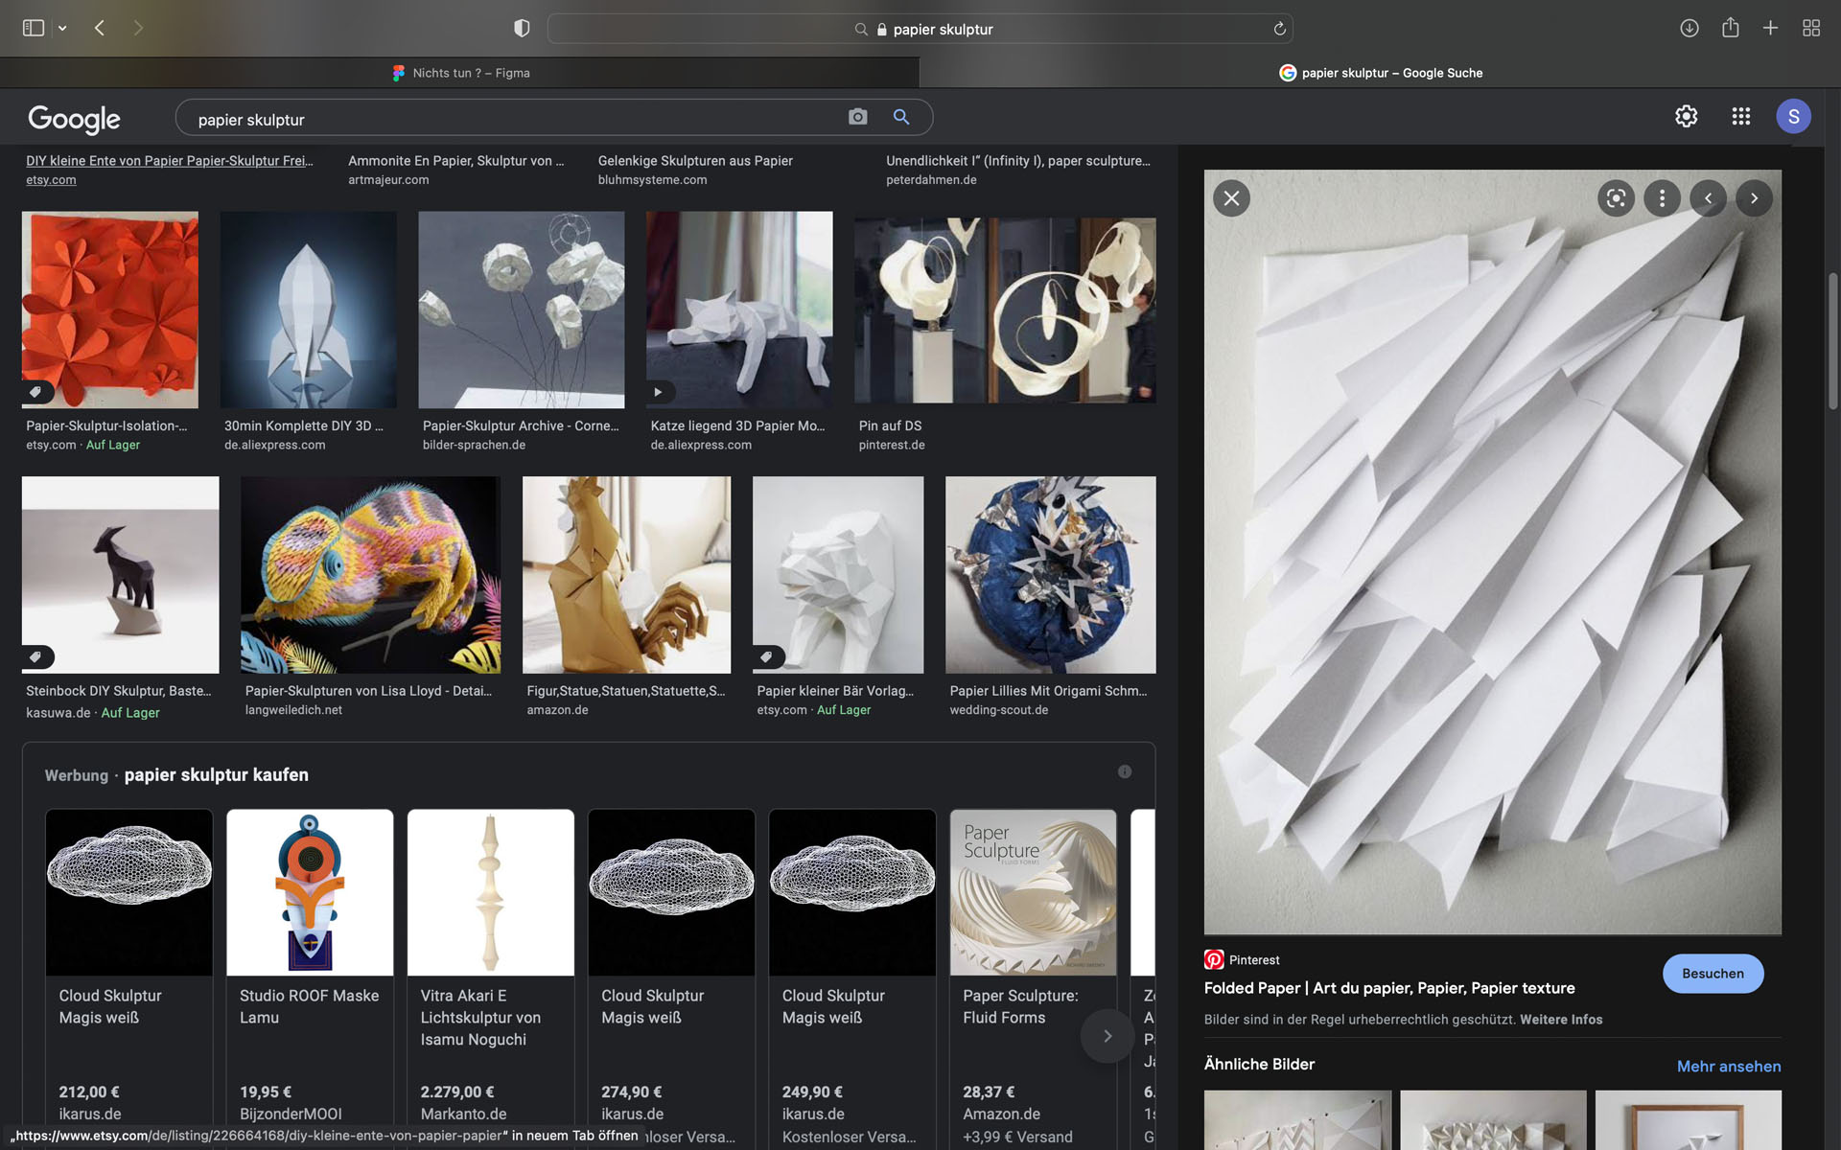Open the Google account avatar 'S'
Viewport: 1841px width, 1150px height.
coord(1793,116)
